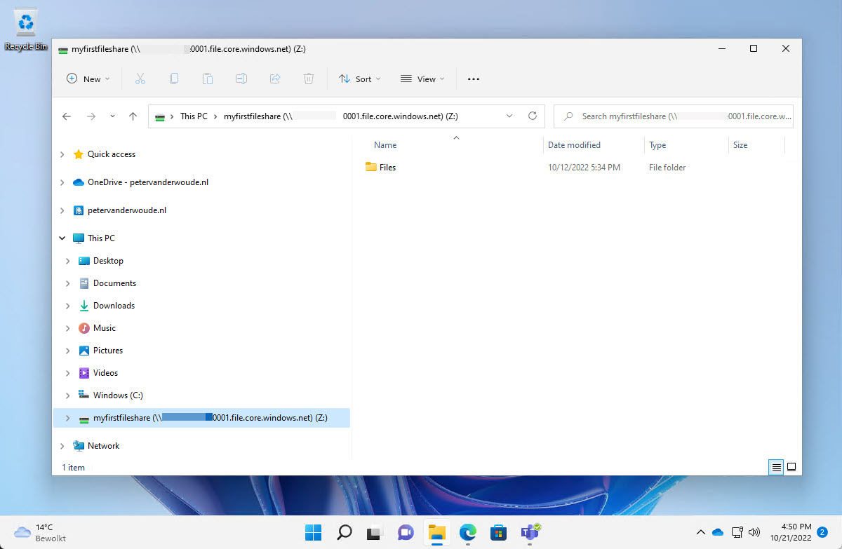The height and width of the screenshot is (549, 842).
Task: Click the Cut scissors icon
Action: pyautogui.click(x=140, y=79)
